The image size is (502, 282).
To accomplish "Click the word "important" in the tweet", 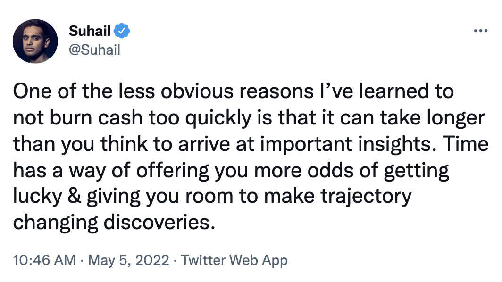I will (x=306, y=144).
